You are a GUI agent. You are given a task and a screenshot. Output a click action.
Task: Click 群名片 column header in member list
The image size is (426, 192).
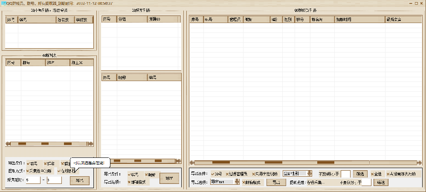[322, 20]
